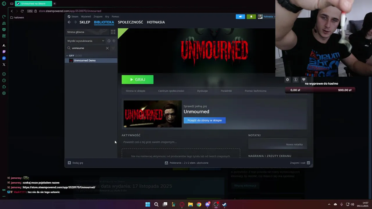Switch library to grid view icon
This screenshot has height=209, width=372.
(x=113, y=32)
